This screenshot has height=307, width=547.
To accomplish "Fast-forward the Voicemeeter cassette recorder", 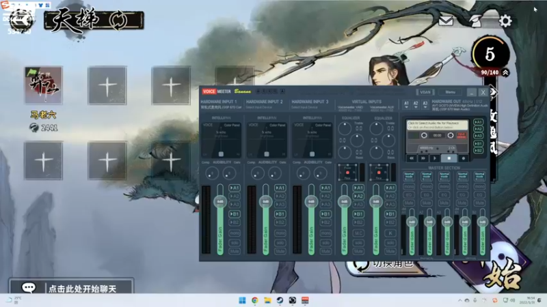I will pyautogui.click(x=423, y=158).
